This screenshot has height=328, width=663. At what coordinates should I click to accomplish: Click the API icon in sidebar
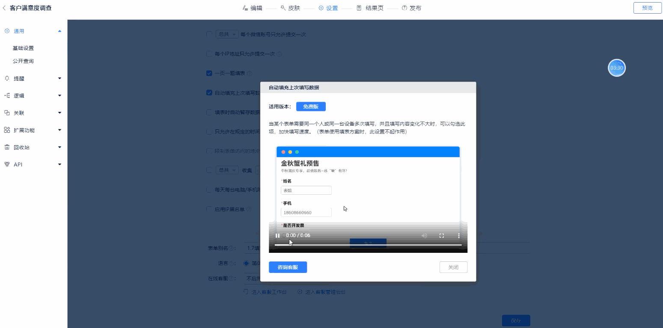[7, 164]
